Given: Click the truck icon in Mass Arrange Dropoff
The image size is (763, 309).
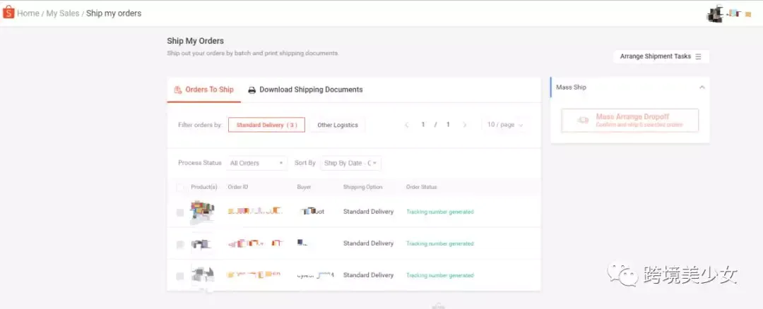Looking at the screenshot, I should [x=583, y=120].
